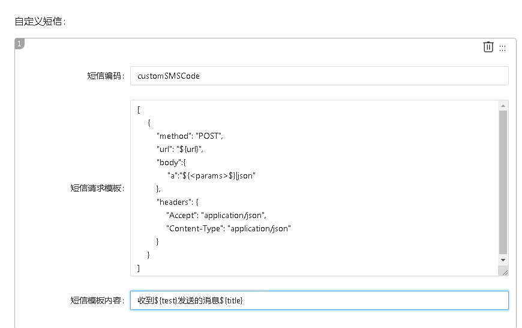Click the numbered "1" badge on the card

[19, 43]
